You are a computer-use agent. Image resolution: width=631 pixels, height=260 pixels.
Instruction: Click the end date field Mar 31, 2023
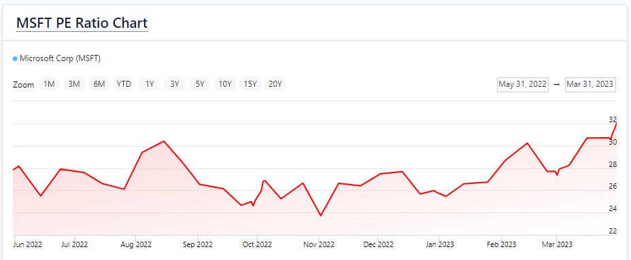pyautogui.click(x=590, y=84)
